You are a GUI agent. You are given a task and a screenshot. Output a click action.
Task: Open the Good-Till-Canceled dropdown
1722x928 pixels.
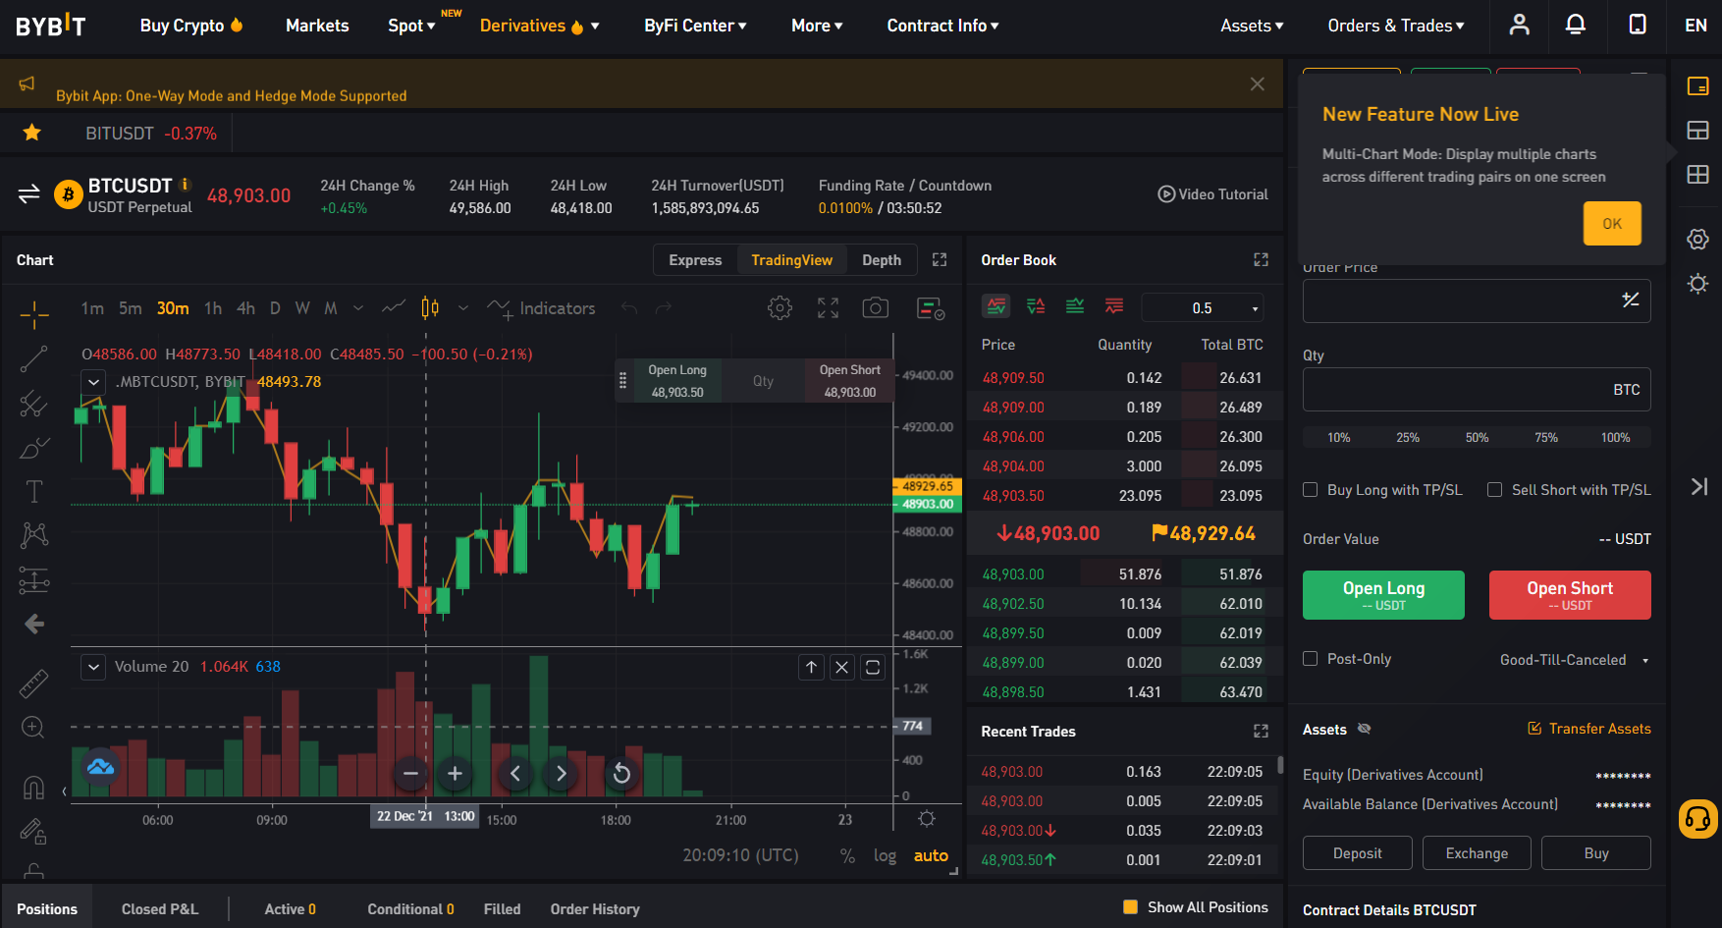coord(1574,660)
